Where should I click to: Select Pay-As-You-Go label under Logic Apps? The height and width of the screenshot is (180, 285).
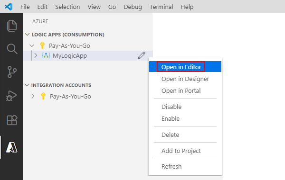69,45
